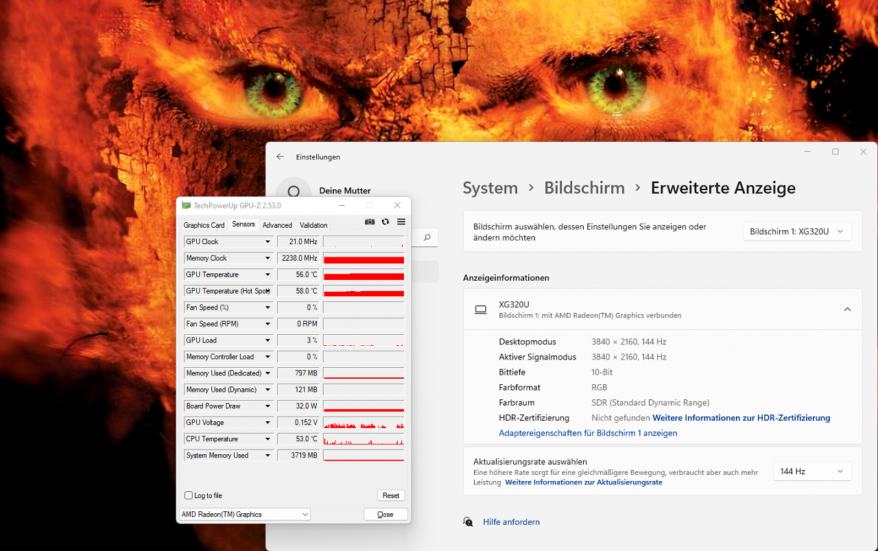Click the Farbraum SDR value text
This screenshot has width=878, height=551.
(x=650, y=403)
